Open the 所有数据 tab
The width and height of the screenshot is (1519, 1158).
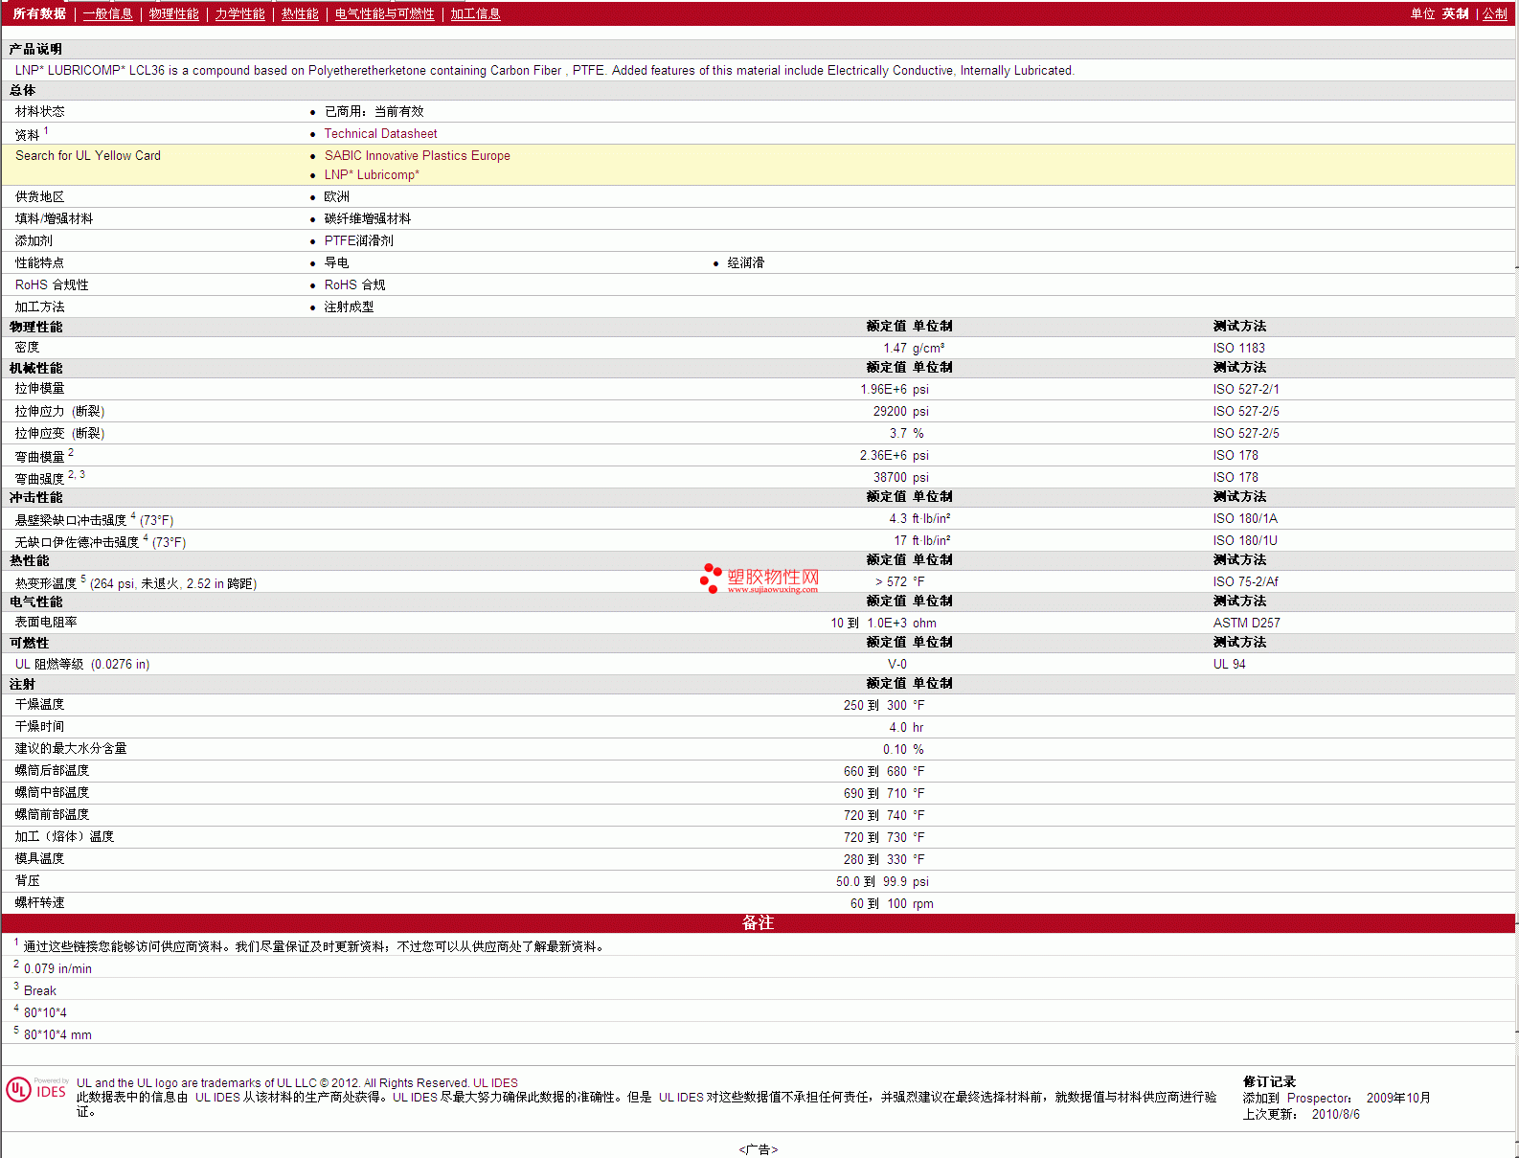(39, 13)
